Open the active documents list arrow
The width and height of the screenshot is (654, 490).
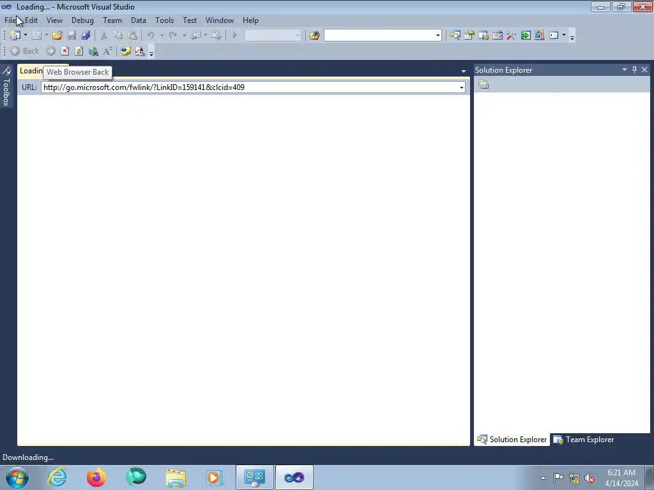(x=464, y=71)
